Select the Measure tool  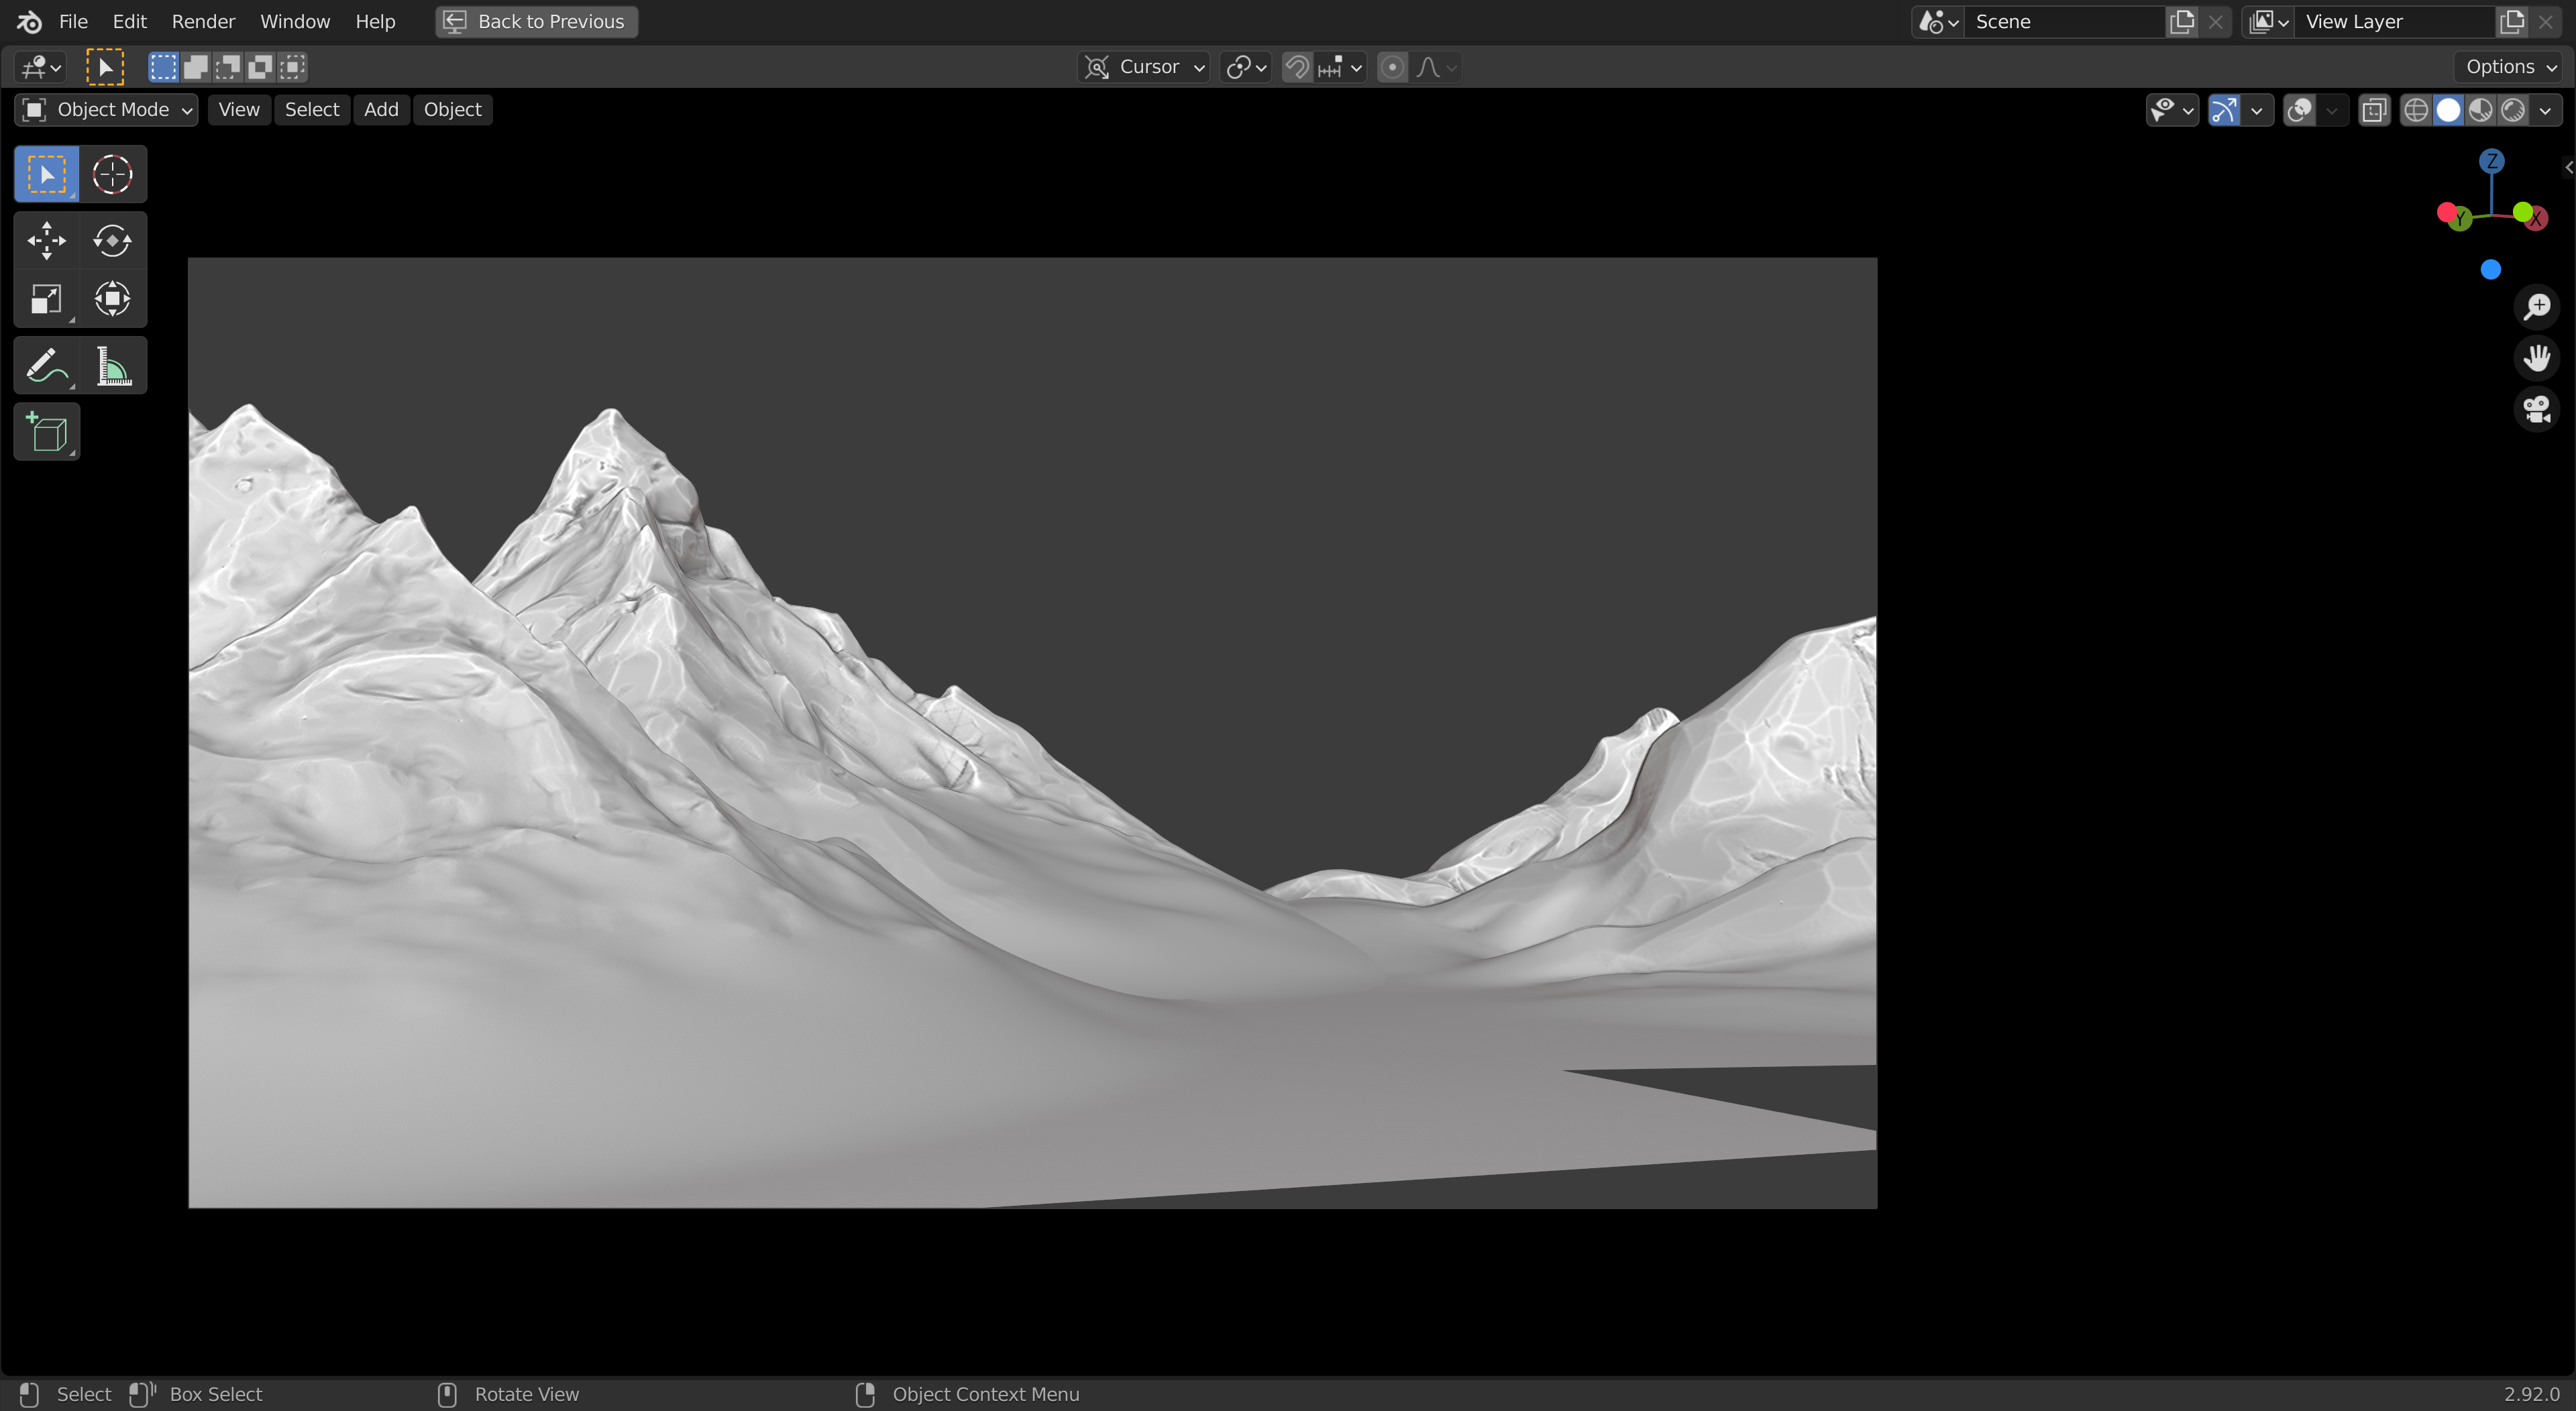pos(112,367)
